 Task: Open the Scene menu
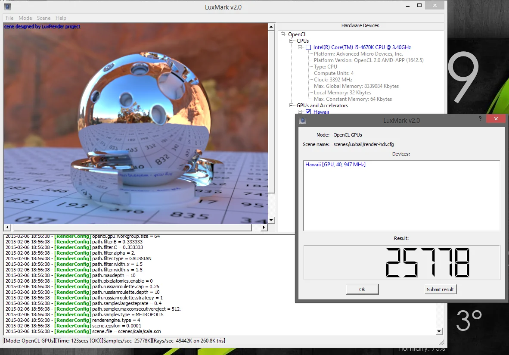(x=43, y=18)
